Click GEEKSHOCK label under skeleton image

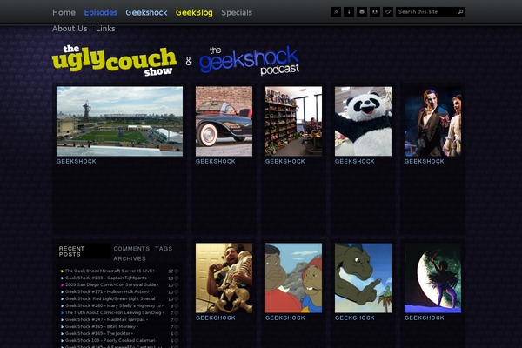point(216,318)
